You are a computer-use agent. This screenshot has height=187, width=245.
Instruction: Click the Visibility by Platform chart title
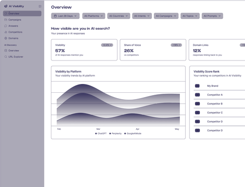pyautogui.click(x=68, y=71)
